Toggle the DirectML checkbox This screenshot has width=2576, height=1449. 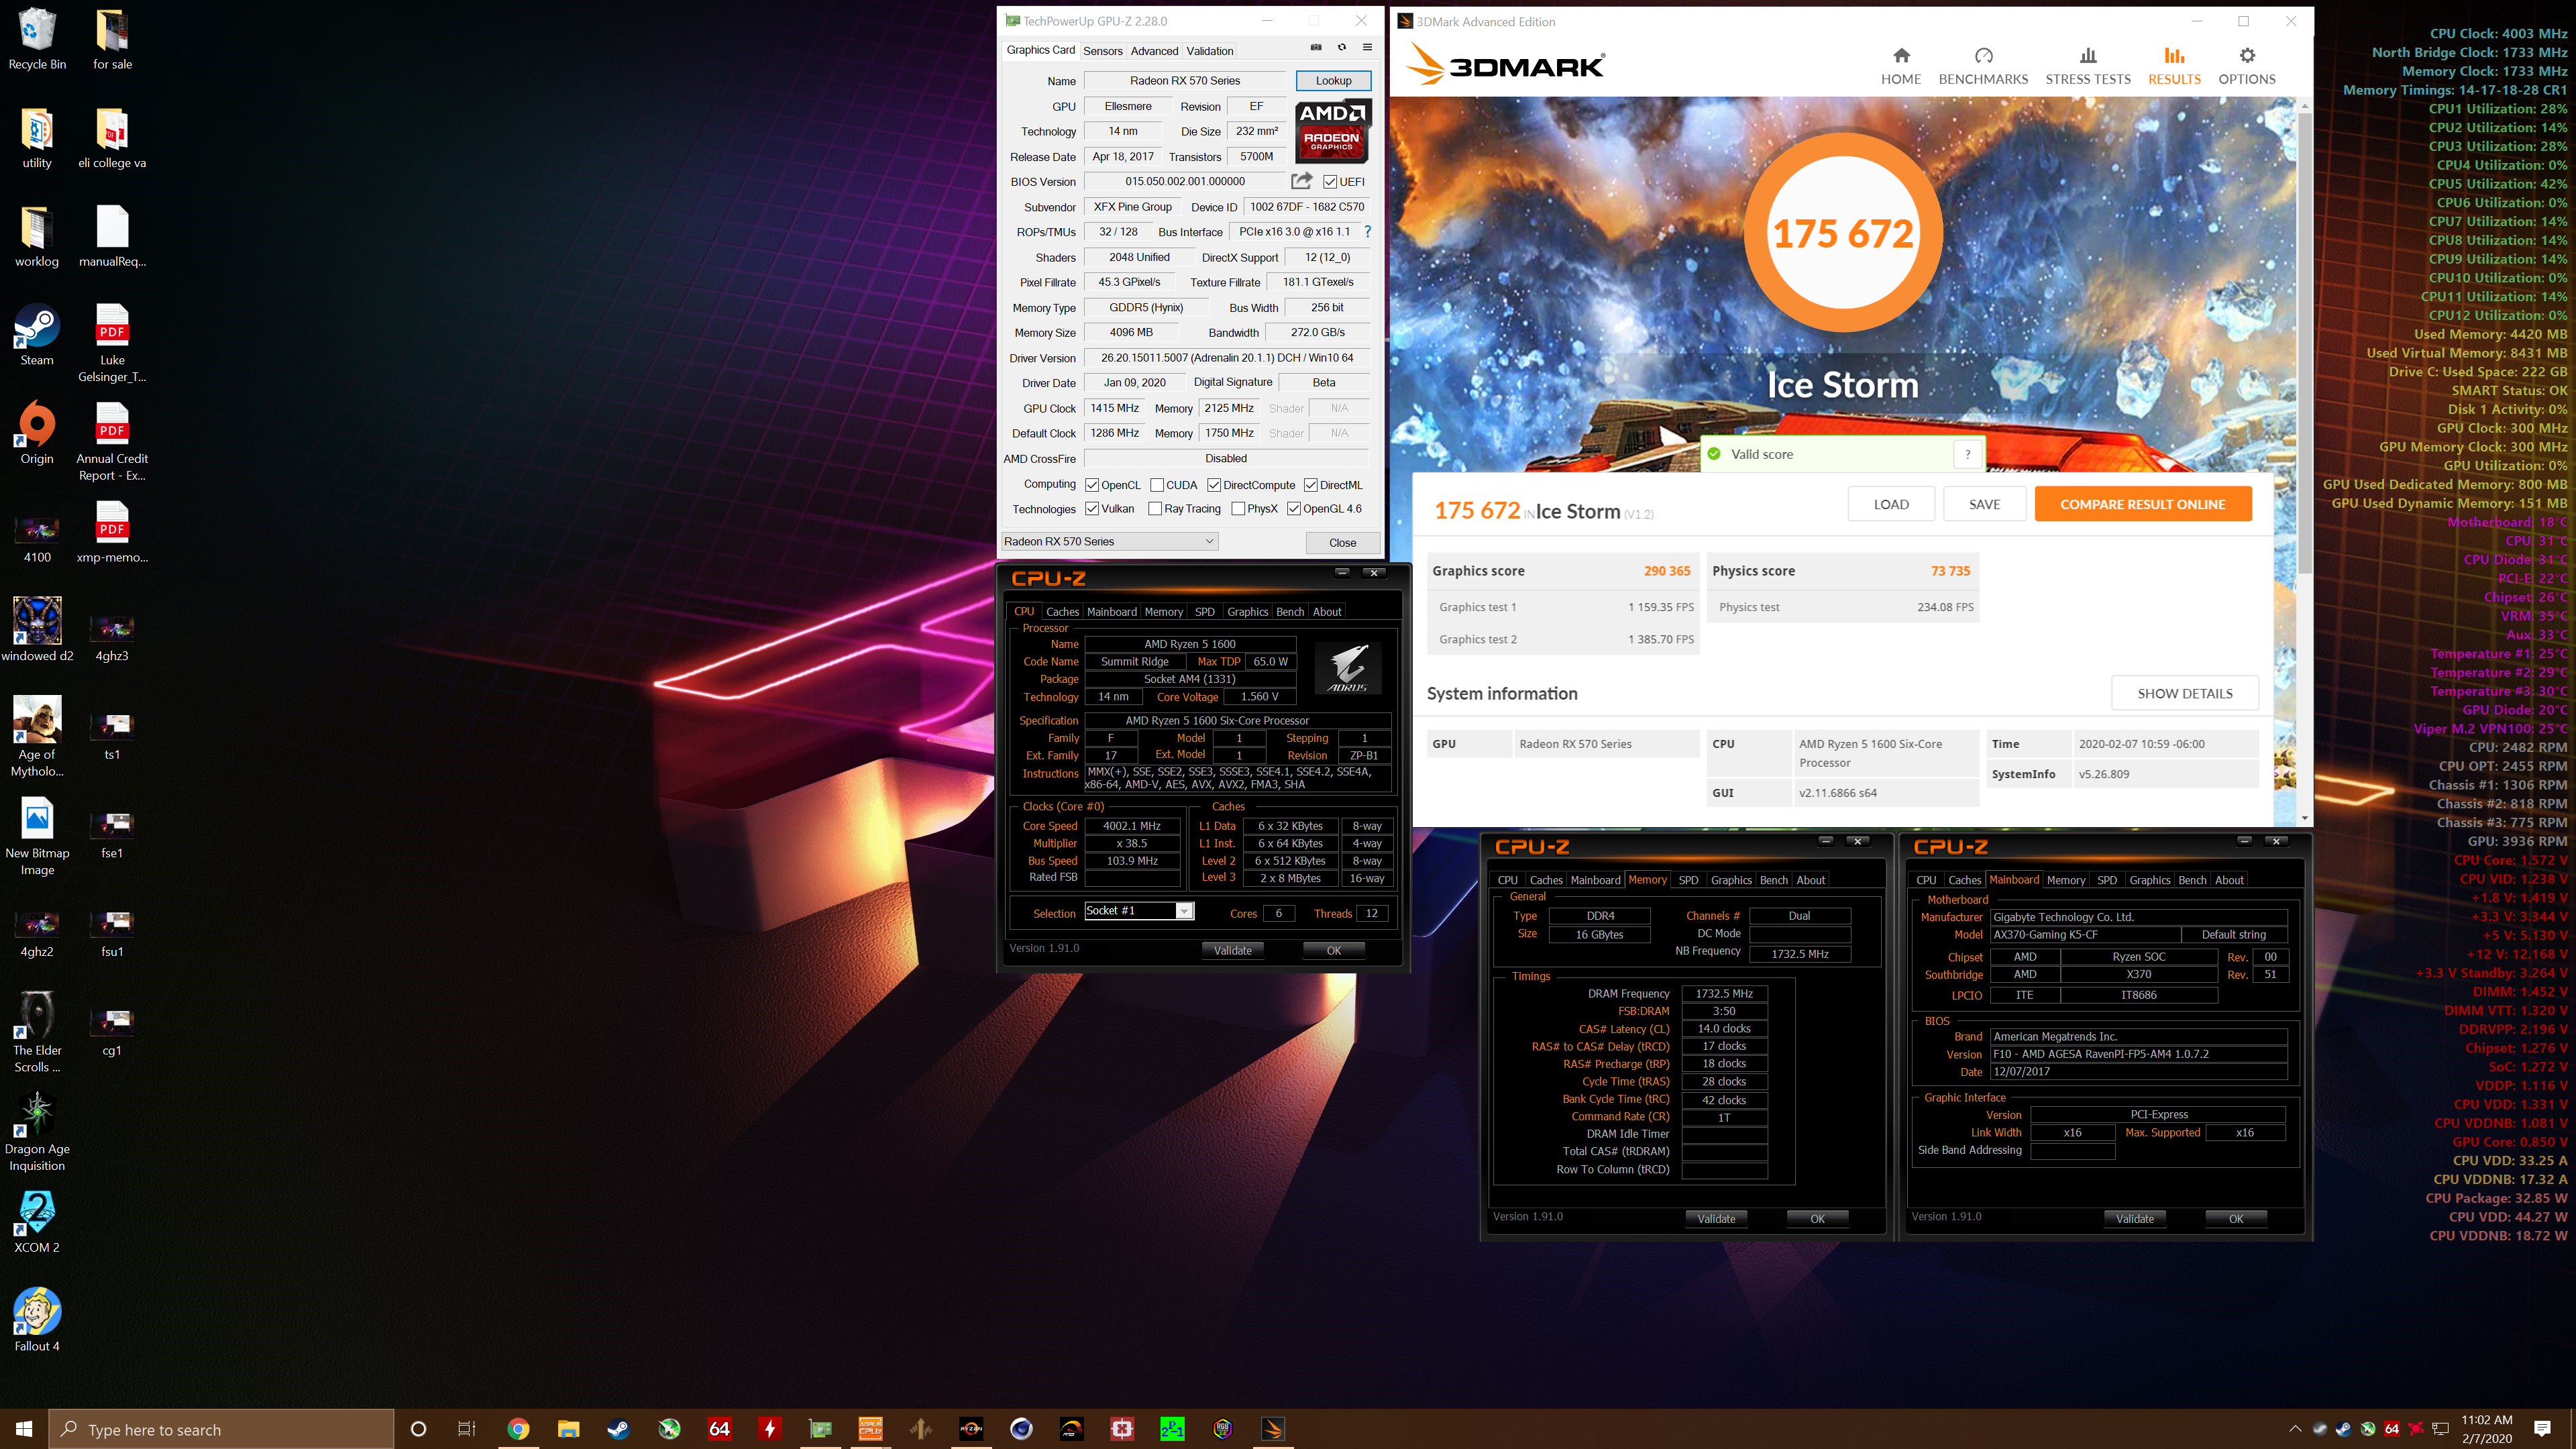coord(1311,485)
